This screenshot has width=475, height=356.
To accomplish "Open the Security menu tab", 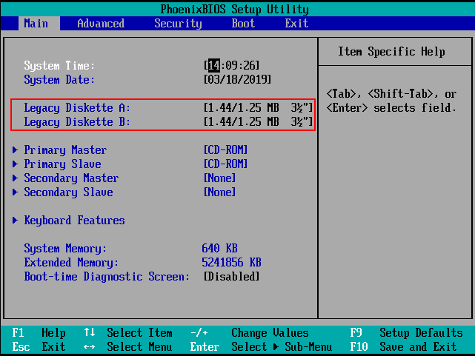I will (178, 23).
